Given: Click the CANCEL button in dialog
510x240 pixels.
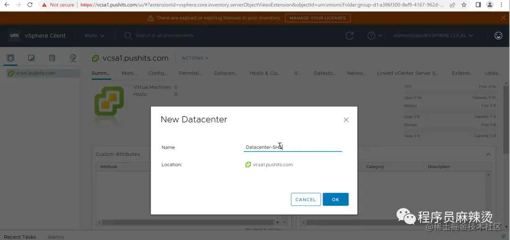Looking at the screenshot, I should (x=306, y=199).
